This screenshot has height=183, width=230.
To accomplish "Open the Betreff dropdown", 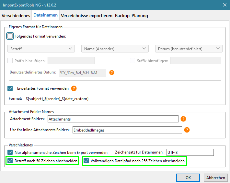I will pyautogui.click(x=41, y=49).
